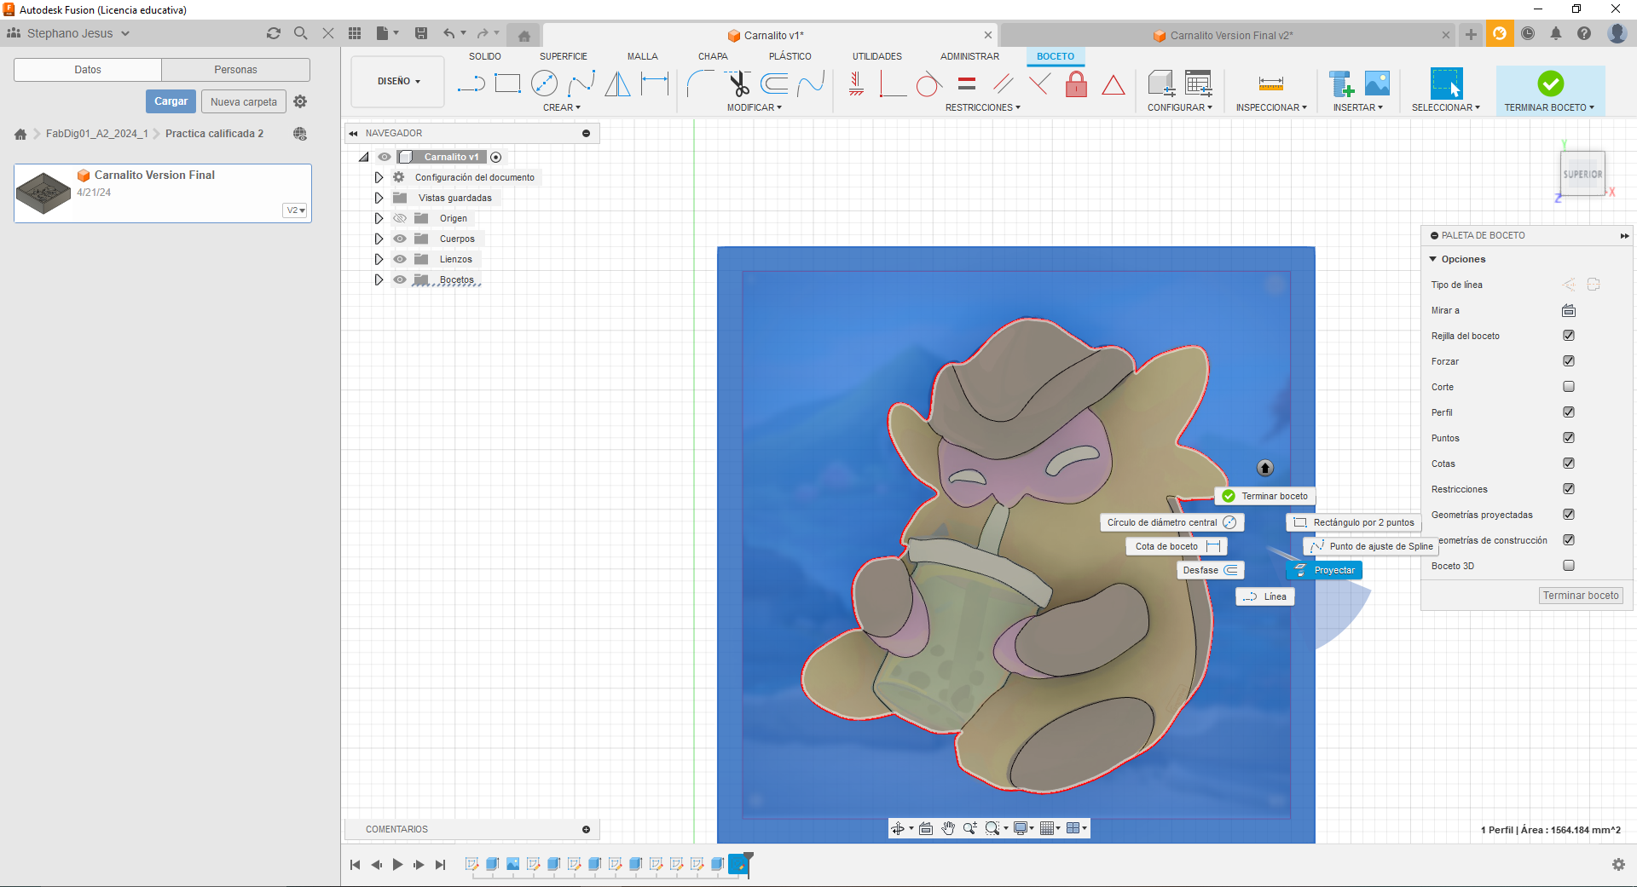1637x887 pixels.
Task: Open the 'Carnalito Version Final' file thumbnail
Action: tap(43, 193)
